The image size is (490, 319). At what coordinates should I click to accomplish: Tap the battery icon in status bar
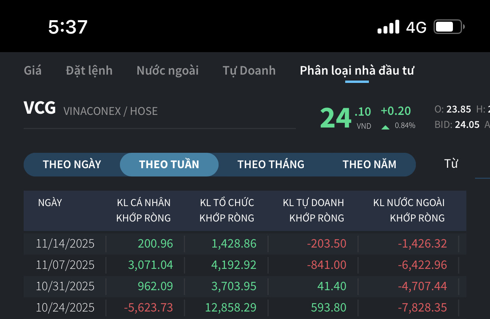click(449, 27)
